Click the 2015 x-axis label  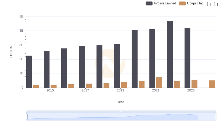point(50,90)
